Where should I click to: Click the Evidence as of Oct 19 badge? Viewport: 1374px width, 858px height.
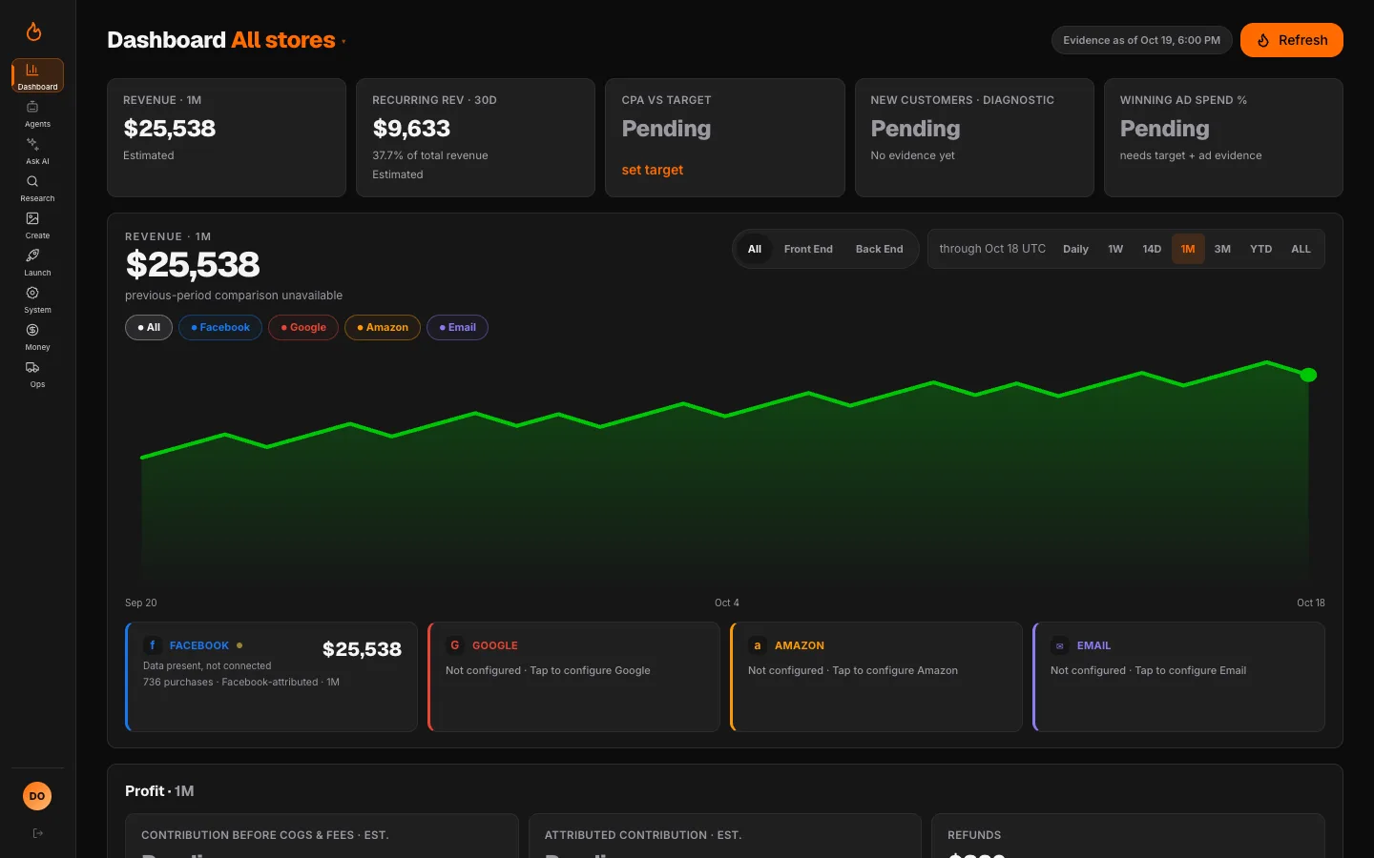pos(1142,40)
